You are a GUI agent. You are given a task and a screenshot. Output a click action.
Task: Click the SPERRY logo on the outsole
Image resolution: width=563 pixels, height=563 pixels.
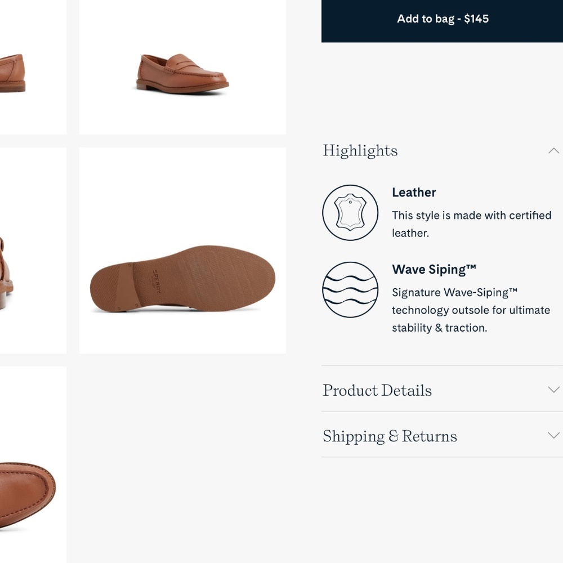coord(157,281)
